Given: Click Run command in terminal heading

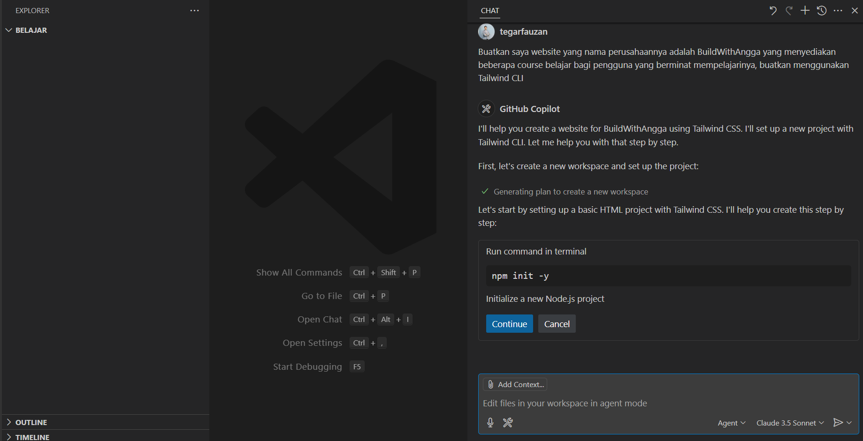Looking at the screenshot, I should [x=536, y=251].
